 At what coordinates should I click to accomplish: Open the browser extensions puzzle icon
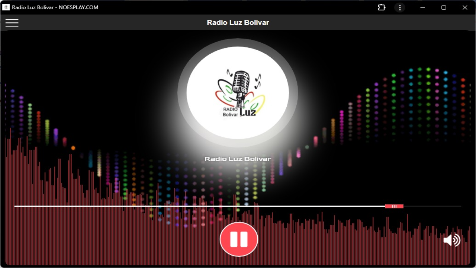[x=382, y=7]
